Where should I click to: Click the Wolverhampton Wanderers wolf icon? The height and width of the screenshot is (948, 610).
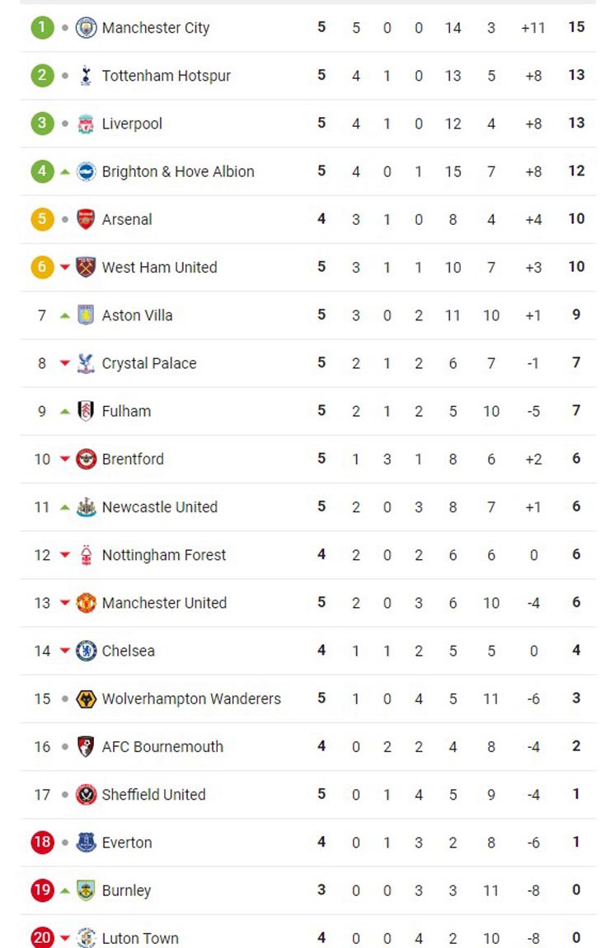(x=86, y=698)
